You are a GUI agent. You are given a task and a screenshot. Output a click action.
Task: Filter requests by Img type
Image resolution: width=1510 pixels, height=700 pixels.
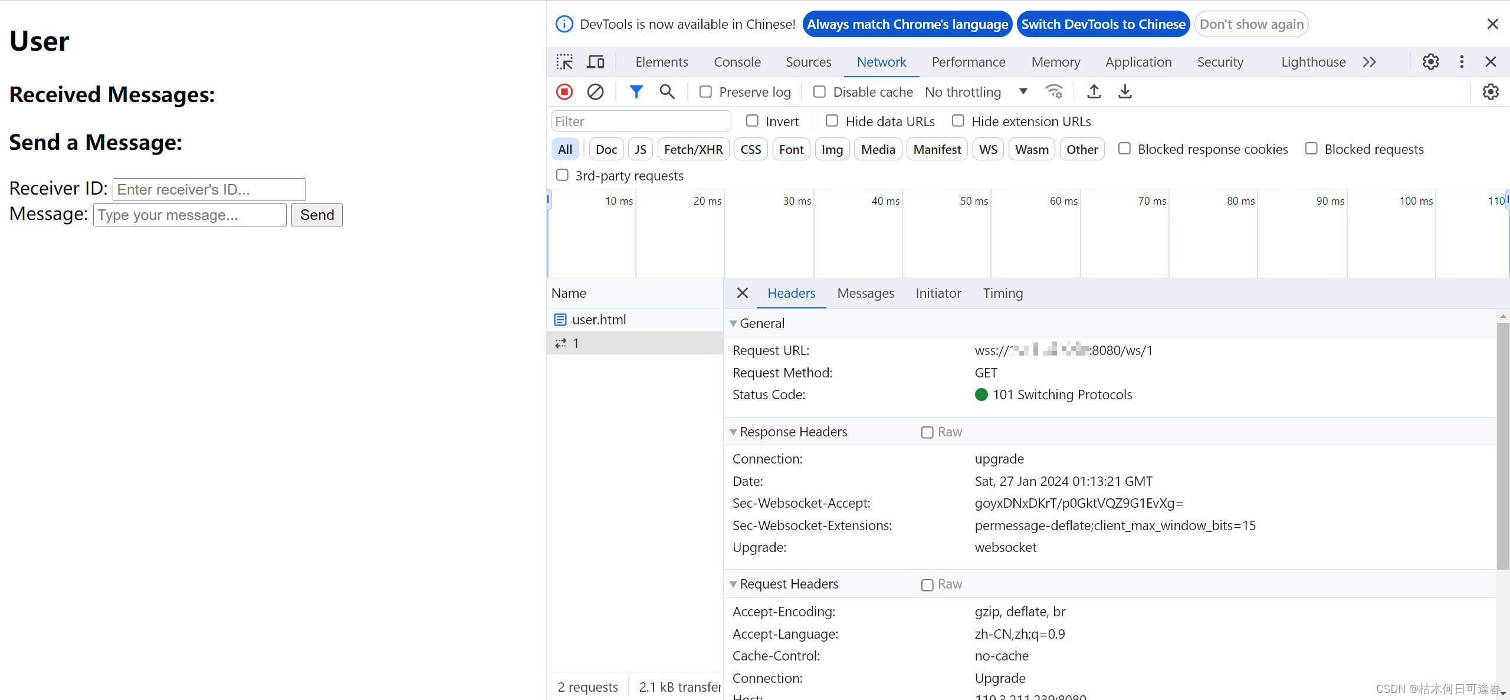pyautogui.click(x=832, y=149)
